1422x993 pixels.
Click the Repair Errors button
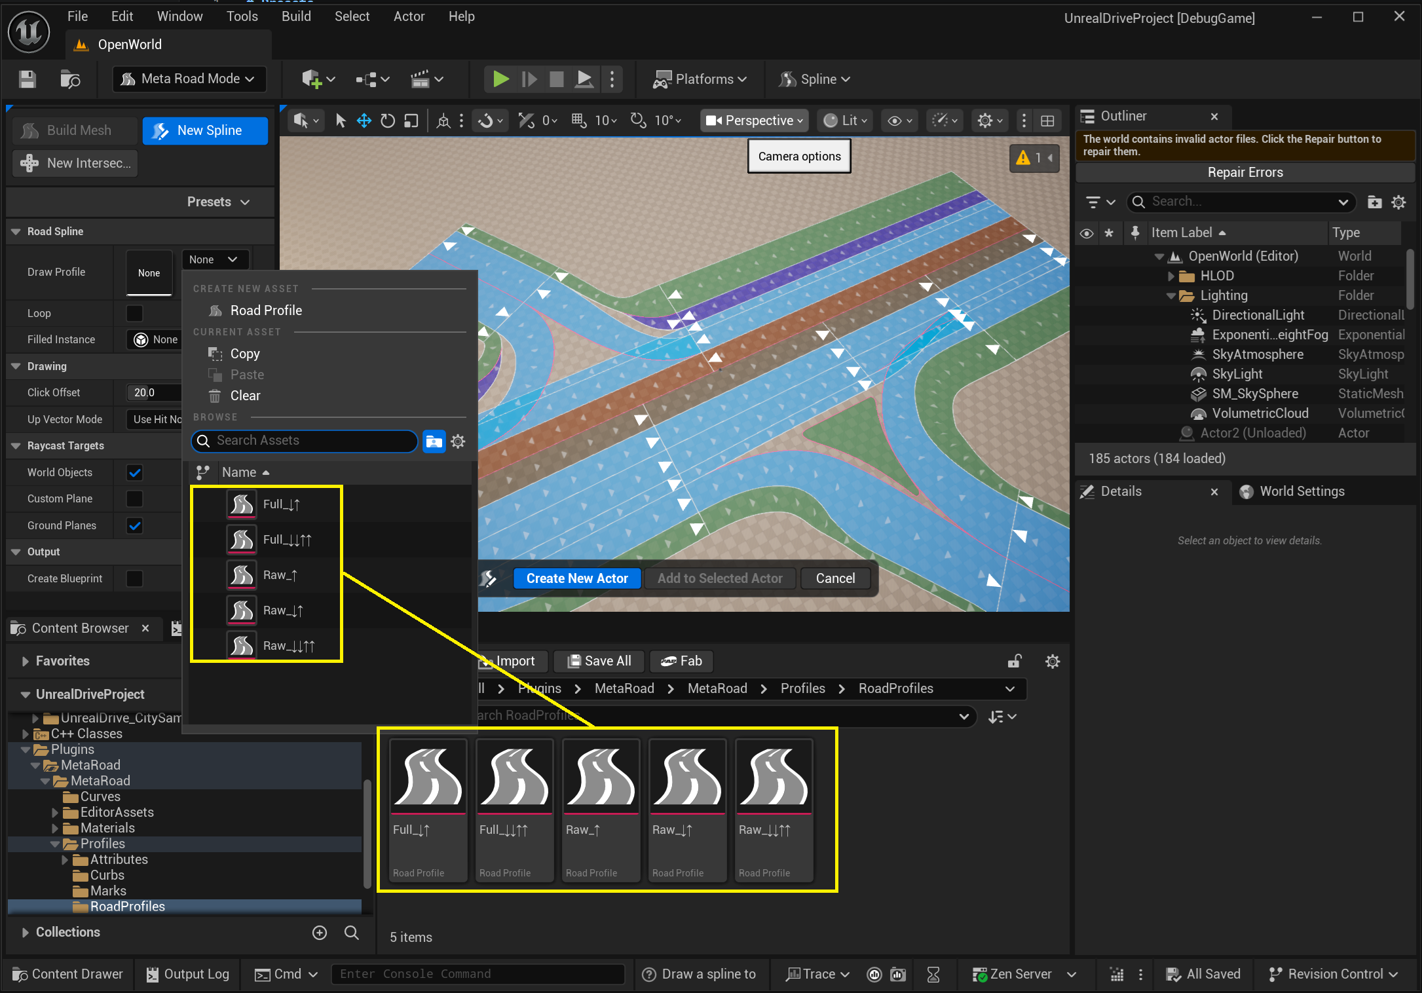click(x=1244, y=172)
